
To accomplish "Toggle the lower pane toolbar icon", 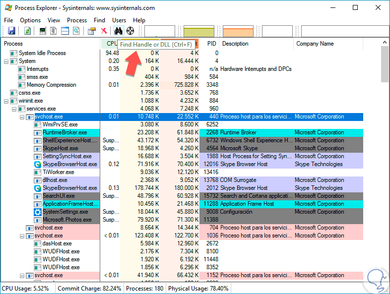I will 65,31.
